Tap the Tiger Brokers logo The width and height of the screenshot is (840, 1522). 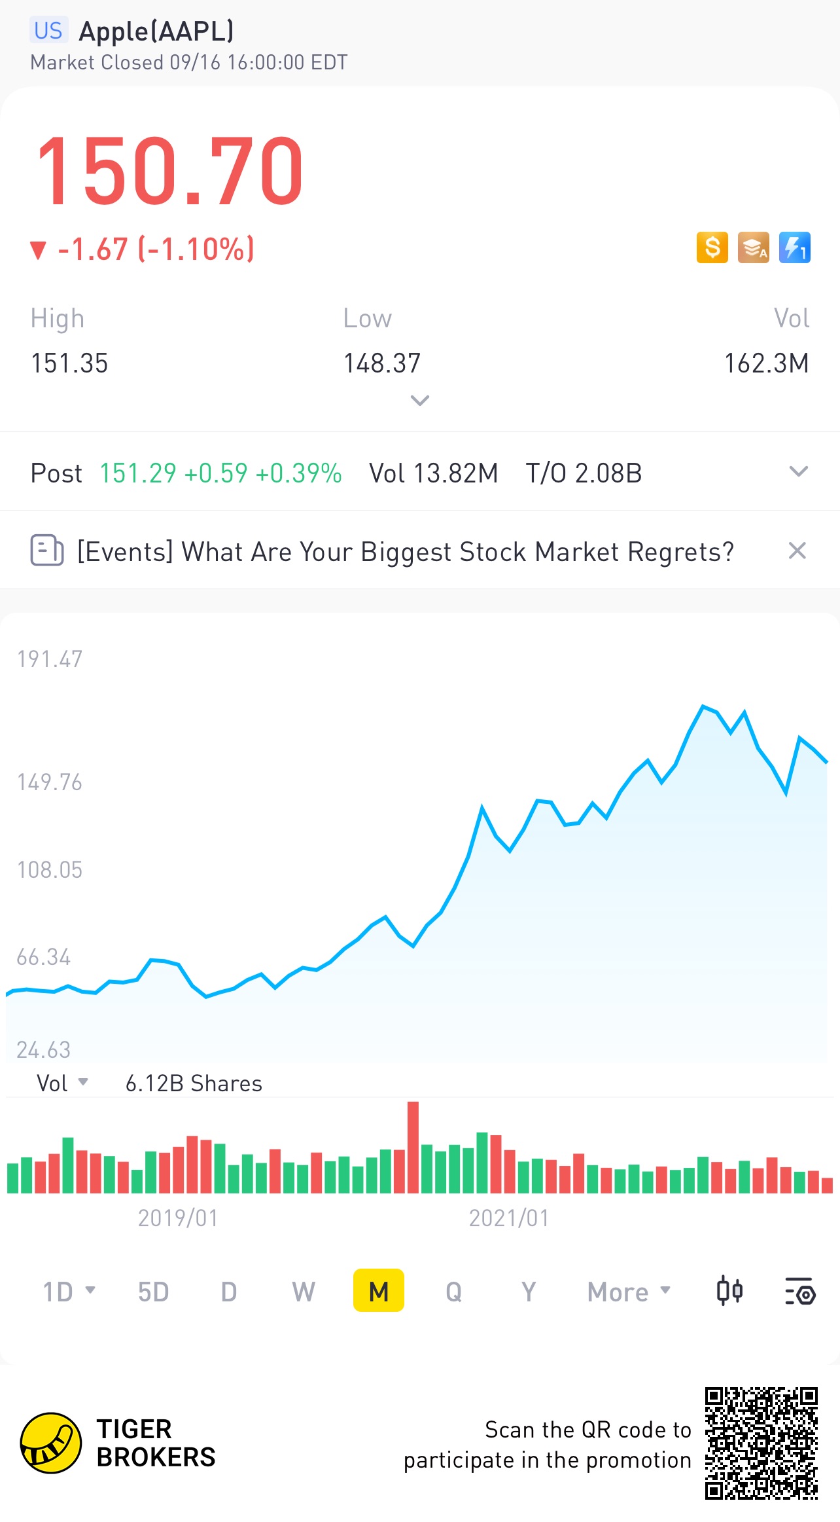pos(51,1443)
